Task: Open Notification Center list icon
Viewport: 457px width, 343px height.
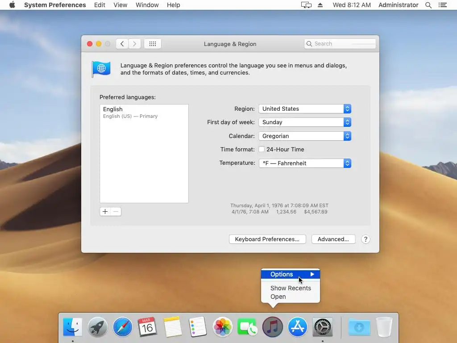Action: point(442,5)
